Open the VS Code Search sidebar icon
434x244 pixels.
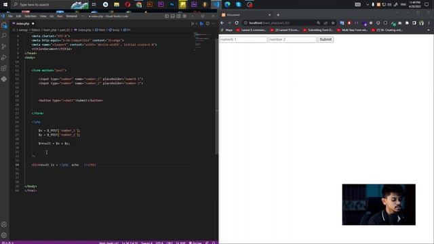pyautogui.click(x=4, y=35)
